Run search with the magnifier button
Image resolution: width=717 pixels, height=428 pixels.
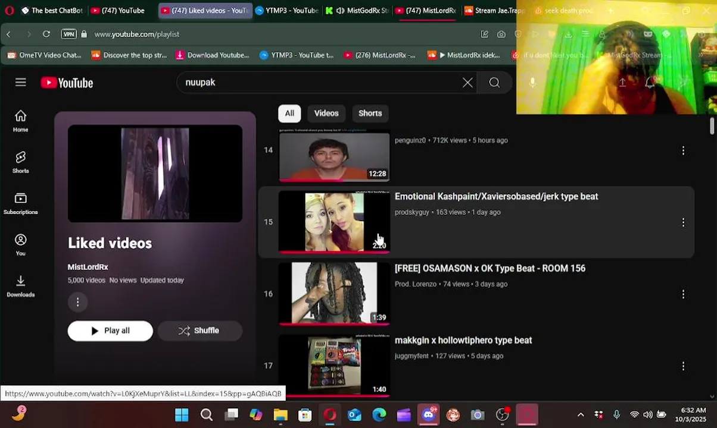[494, 83]
